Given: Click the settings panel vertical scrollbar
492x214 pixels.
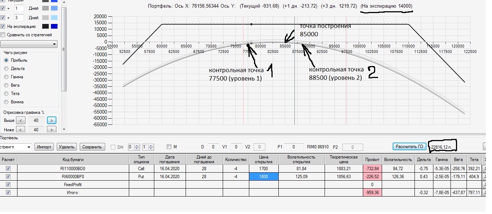Looking at the screenshot, I should pos(64,49).
